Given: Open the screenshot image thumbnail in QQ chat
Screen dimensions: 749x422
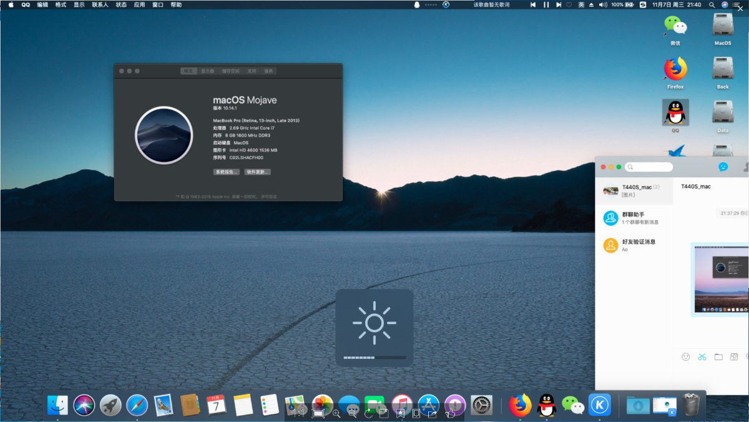Looking at the screenshot, I should pos(722,279).
